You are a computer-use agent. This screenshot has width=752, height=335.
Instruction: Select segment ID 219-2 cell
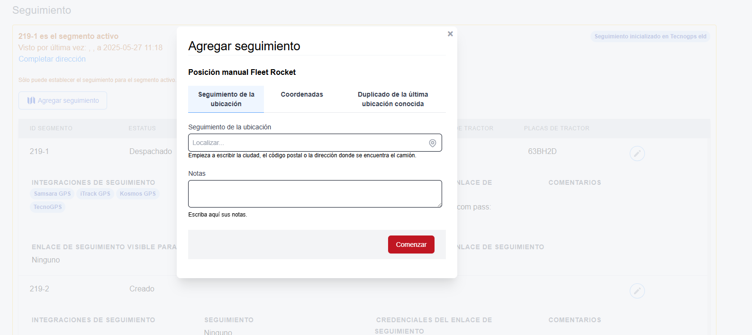(x=39, y=289)
